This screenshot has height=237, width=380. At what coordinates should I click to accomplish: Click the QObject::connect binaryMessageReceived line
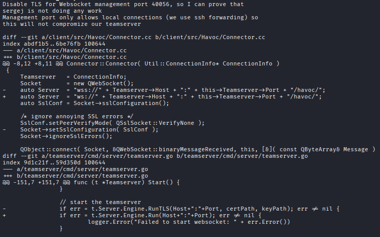pyautogui.click(x=197, y=149)
